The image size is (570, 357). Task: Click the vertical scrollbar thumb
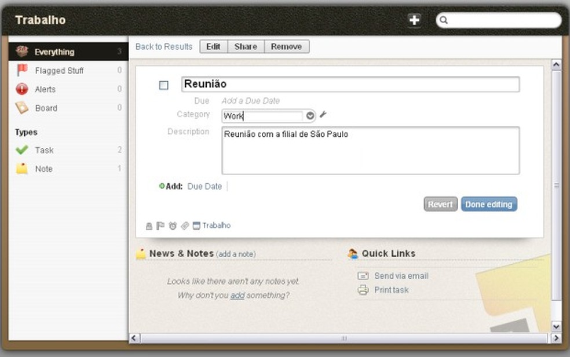[556, 185]
